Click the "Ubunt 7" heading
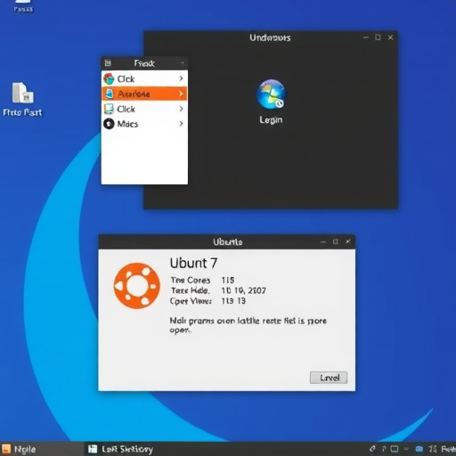The width and height of the screenshot is (456, 456). tap(193, 263)
